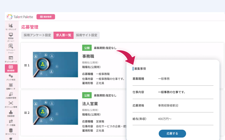Open the ポジション管理 sidebar icon

tap(11, 105)
